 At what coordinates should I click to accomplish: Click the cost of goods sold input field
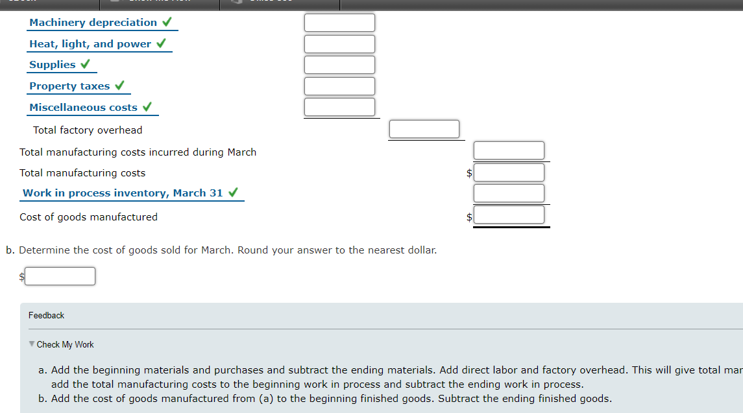60,276
